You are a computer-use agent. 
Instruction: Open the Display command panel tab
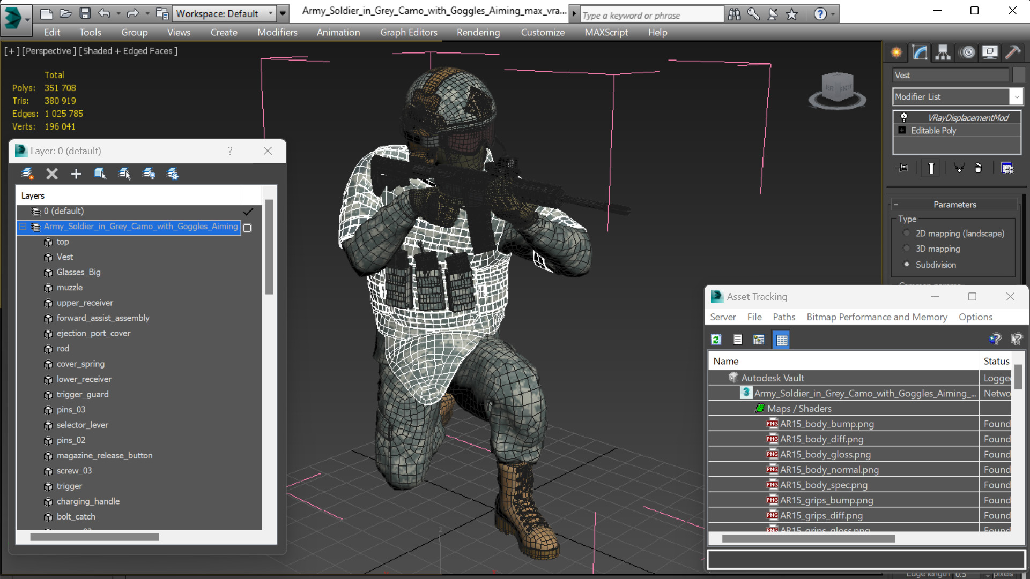990,52
